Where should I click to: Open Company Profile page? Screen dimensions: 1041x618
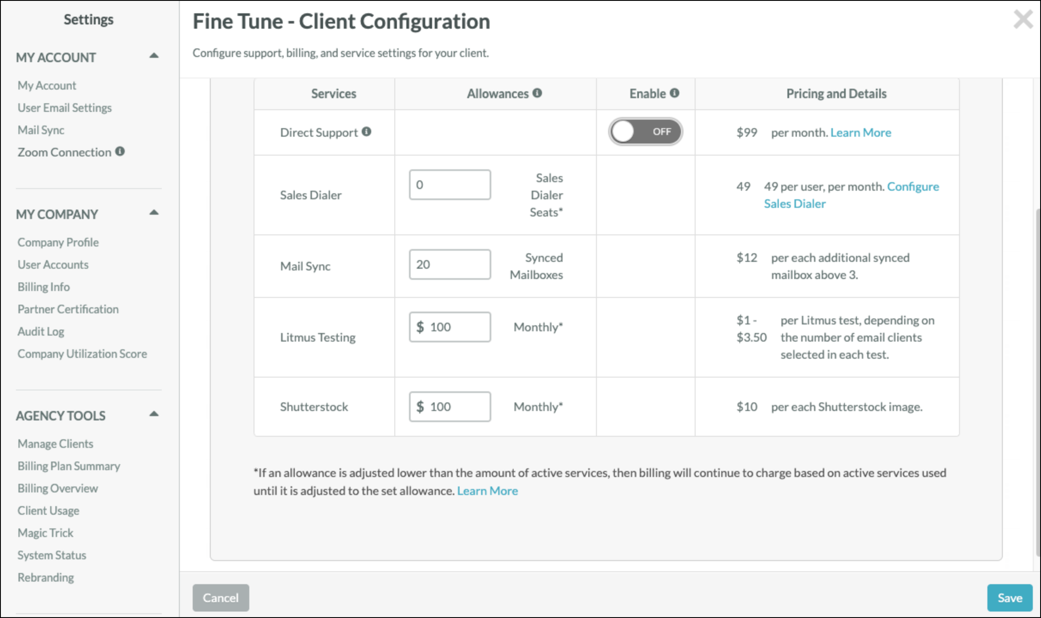[x=58, y=242]
